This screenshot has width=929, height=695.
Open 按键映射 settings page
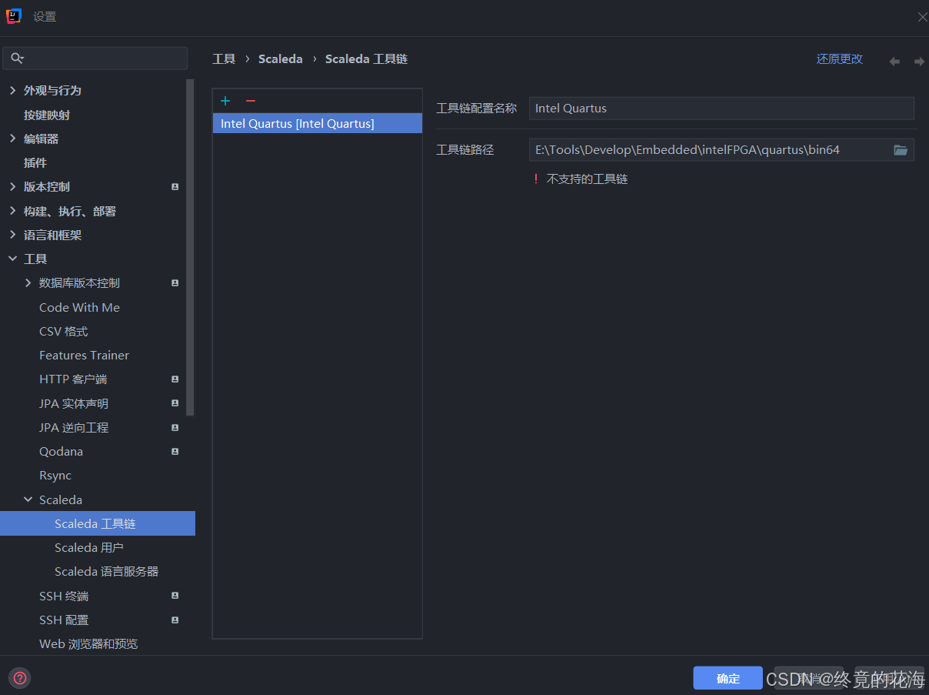tap(47, 115)
